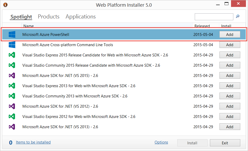Click the 0 items count number
The width and height of the screenshot is (248, 151).
coord(11,143)
